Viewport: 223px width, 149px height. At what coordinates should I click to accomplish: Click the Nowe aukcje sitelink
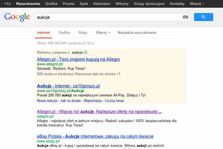(x=47, y=101)
